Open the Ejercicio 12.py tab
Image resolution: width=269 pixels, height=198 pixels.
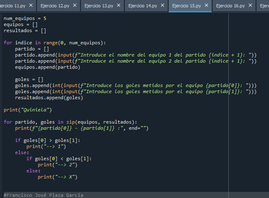(x=55, y=6)
